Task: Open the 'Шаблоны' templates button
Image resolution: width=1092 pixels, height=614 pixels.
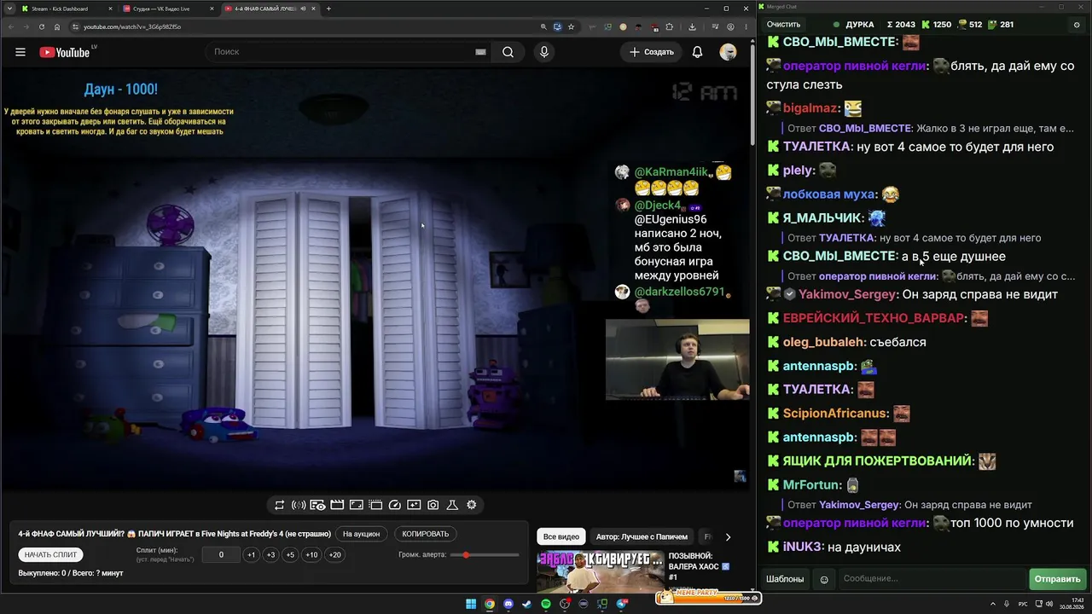Action: point(785,579)
